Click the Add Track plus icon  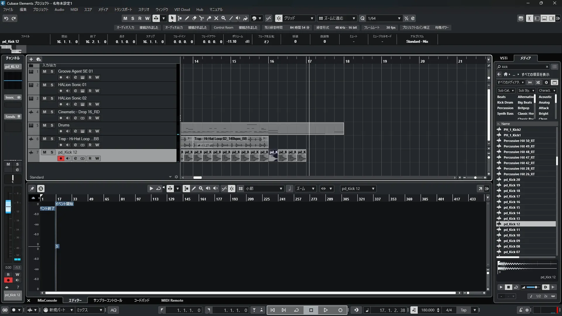click(31, 59)
